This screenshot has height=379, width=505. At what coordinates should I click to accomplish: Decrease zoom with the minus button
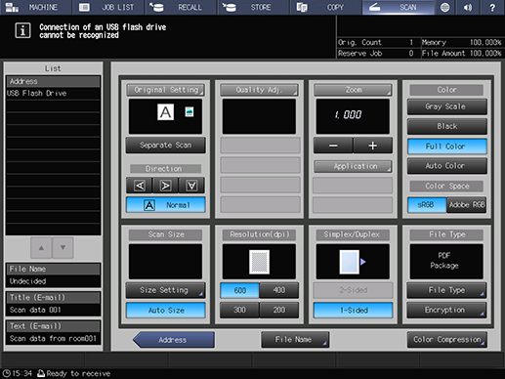click(333, 146)
